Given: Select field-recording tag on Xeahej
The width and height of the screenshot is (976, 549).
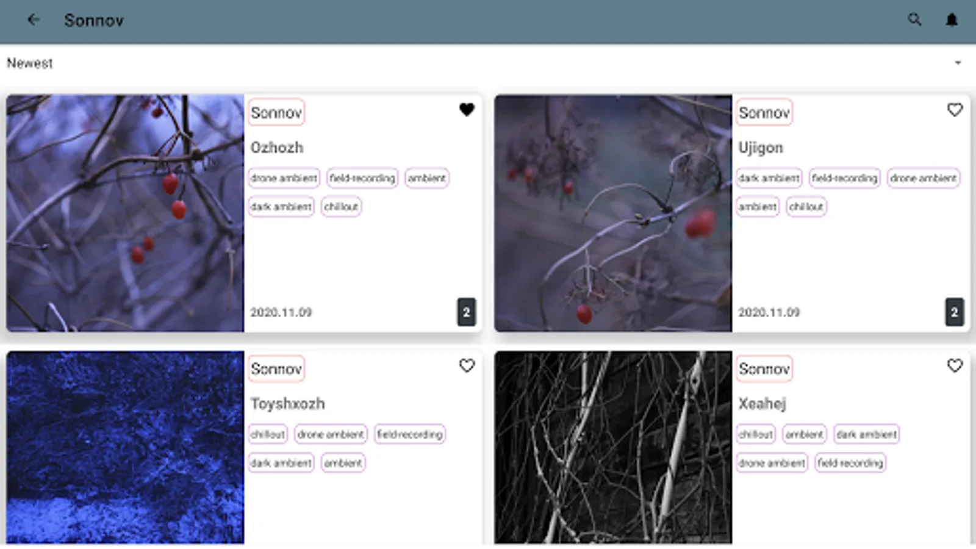Looking at the screenshot, I should (850, 463).
